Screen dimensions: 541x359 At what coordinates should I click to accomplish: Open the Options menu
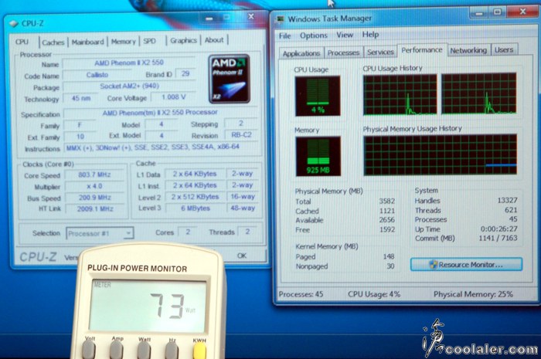click(313, 36)
